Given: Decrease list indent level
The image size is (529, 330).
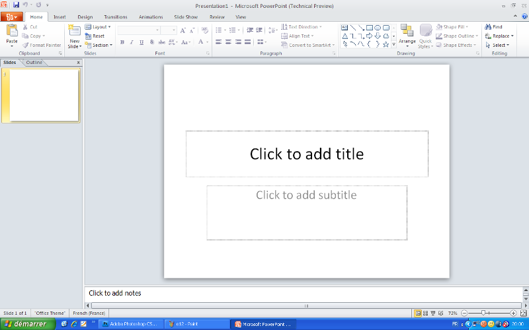Looking at the screenshot, I should pos(250,30).
